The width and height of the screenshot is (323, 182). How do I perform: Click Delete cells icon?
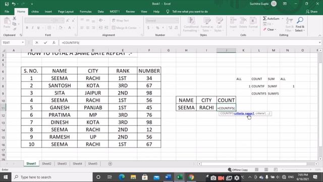pyautogui.click(x=243, y=21)
